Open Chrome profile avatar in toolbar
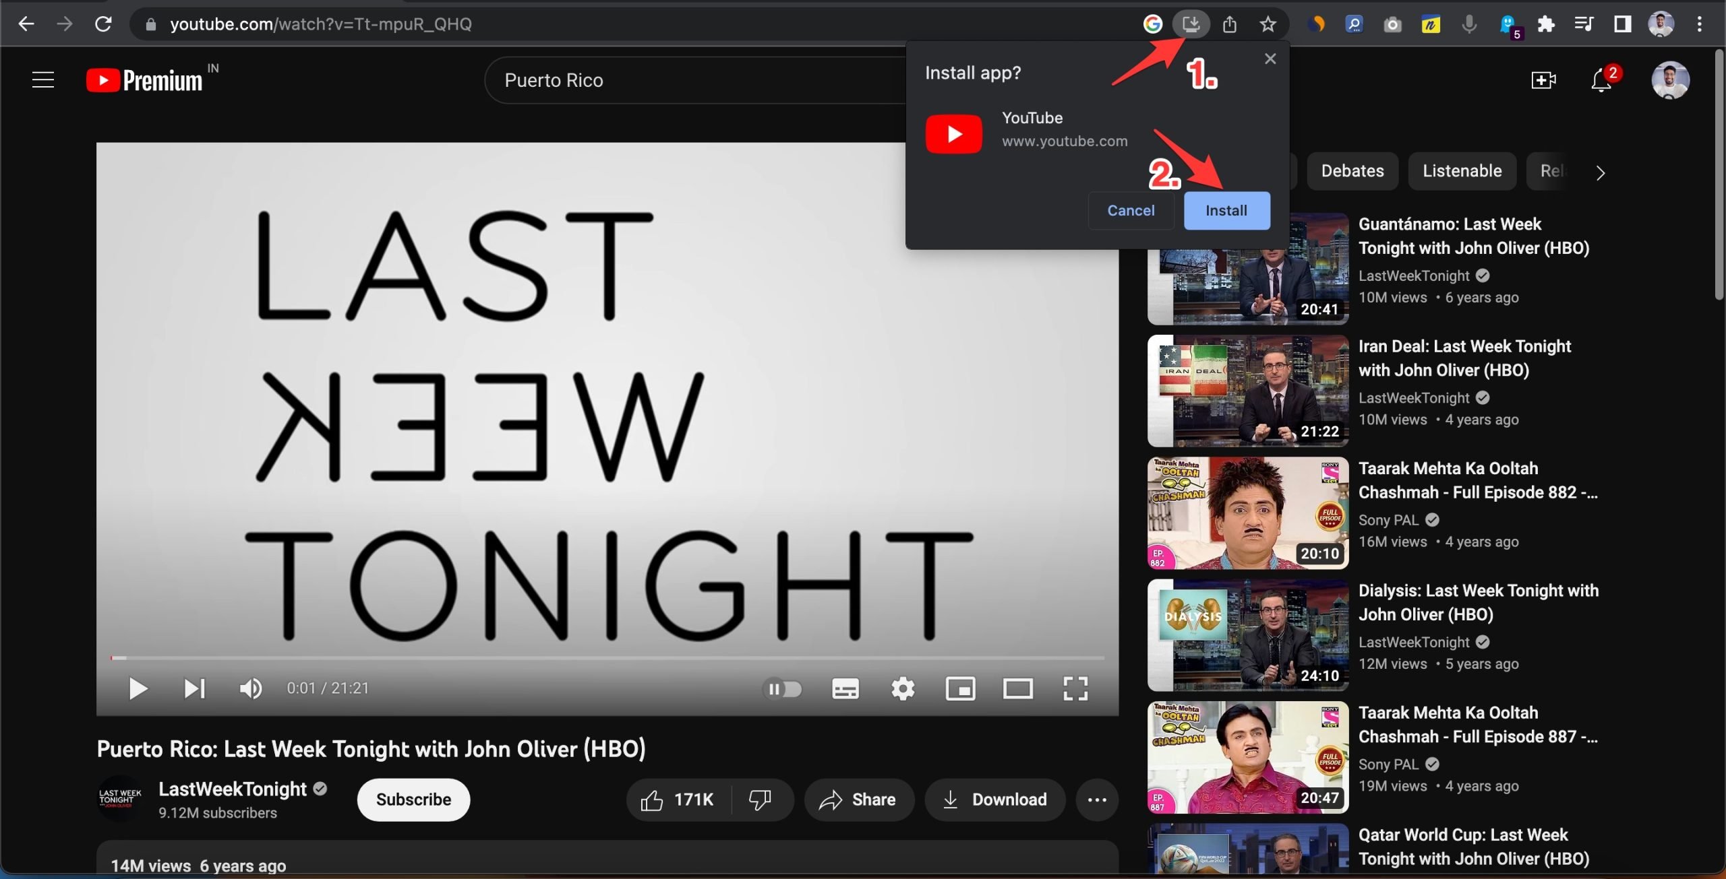The width and height of the screenshot is (1726, 879). (x=1661, y=24)
